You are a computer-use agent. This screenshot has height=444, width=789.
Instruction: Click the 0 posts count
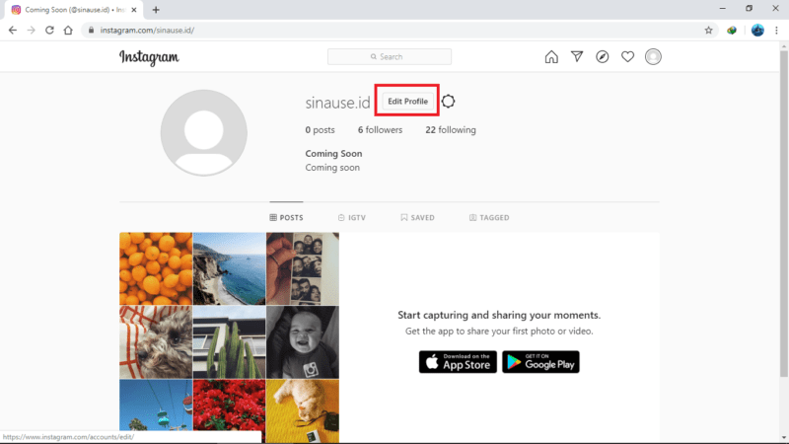[320, 130]
